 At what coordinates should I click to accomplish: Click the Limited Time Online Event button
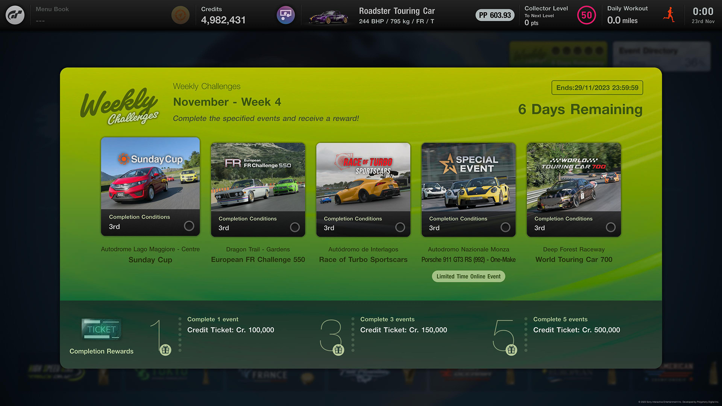click(468, 276)
